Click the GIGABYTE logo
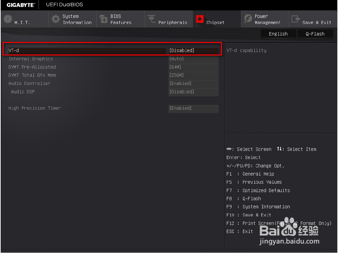The height and width of the screenshot is (253, 338). (21, 5)
